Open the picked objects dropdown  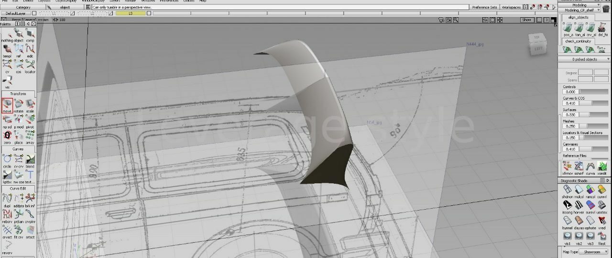pyautogui.click(x=584, y=59)
